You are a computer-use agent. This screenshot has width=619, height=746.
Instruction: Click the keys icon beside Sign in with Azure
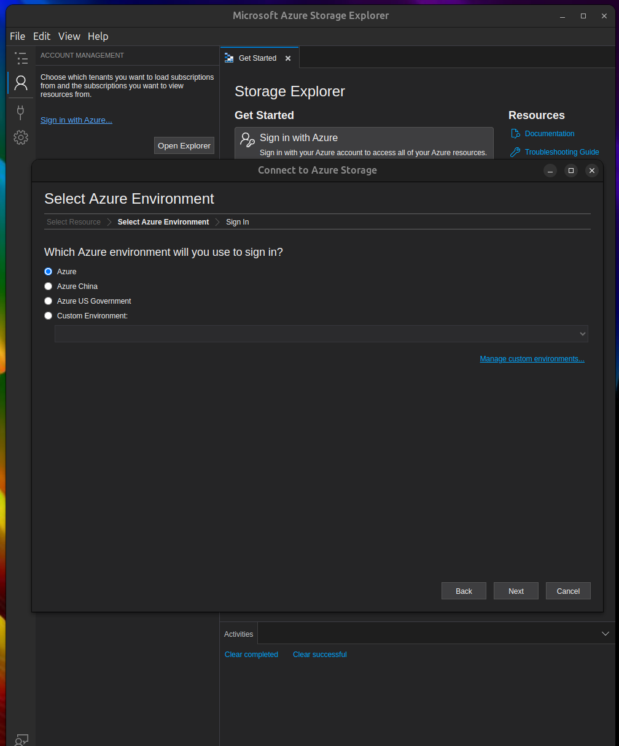(247, 141)
